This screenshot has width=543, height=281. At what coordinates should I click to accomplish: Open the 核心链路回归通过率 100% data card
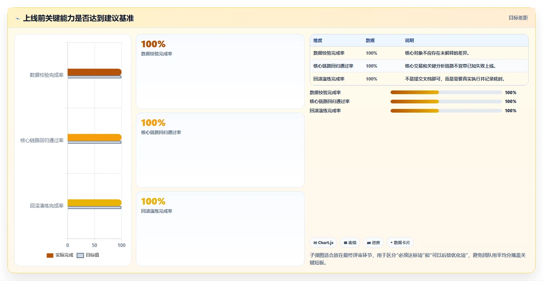click(x=220, y=150)
